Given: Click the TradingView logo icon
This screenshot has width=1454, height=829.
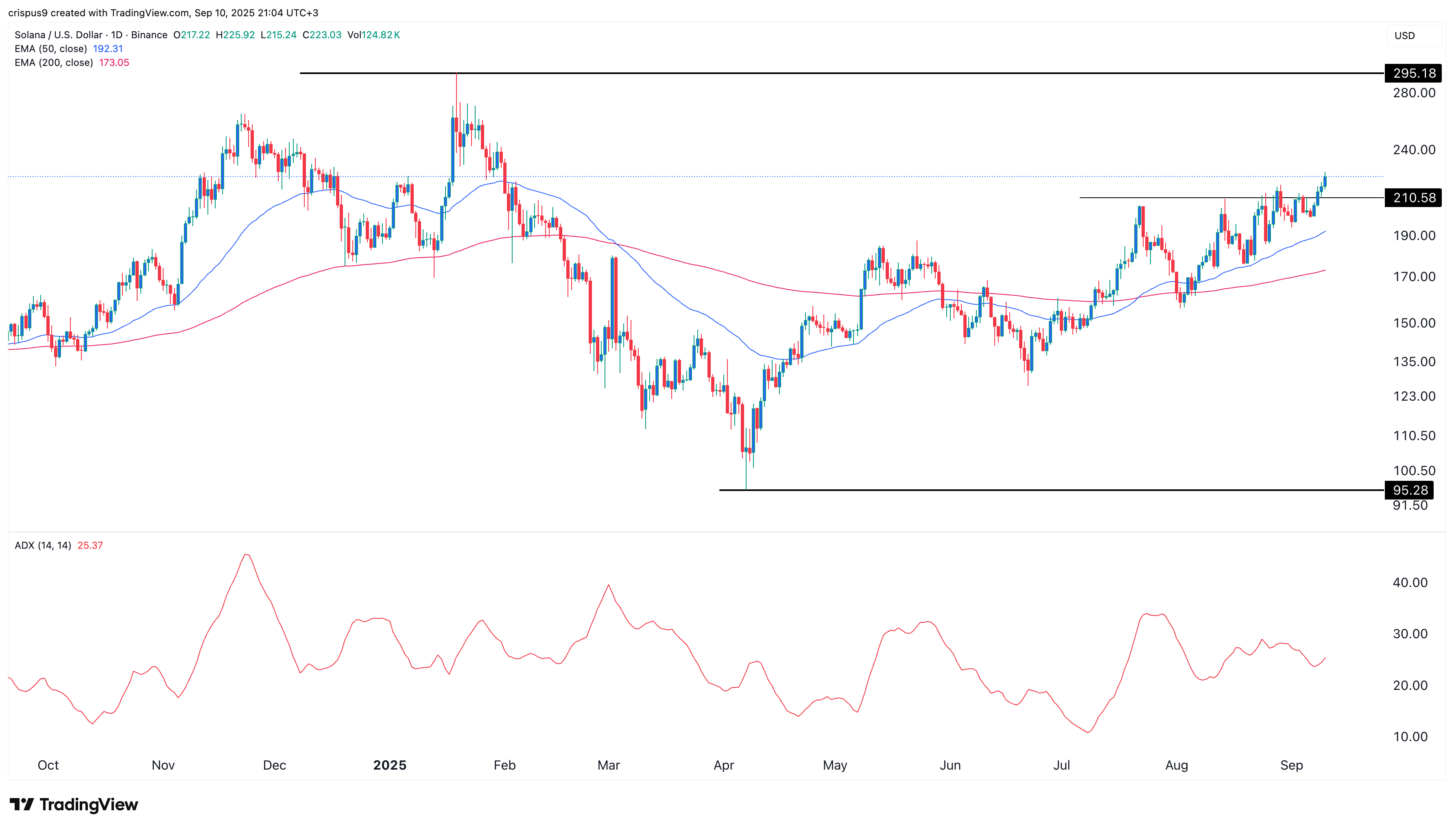Looking at the screenshot, I should [x=22, y=804].
